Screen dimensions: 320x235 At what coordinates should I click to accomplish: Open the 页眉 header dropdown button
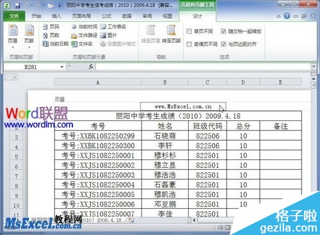13,36
